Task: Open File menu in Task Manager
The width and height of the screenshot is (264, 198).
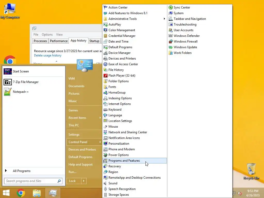Action: point(36,35)
